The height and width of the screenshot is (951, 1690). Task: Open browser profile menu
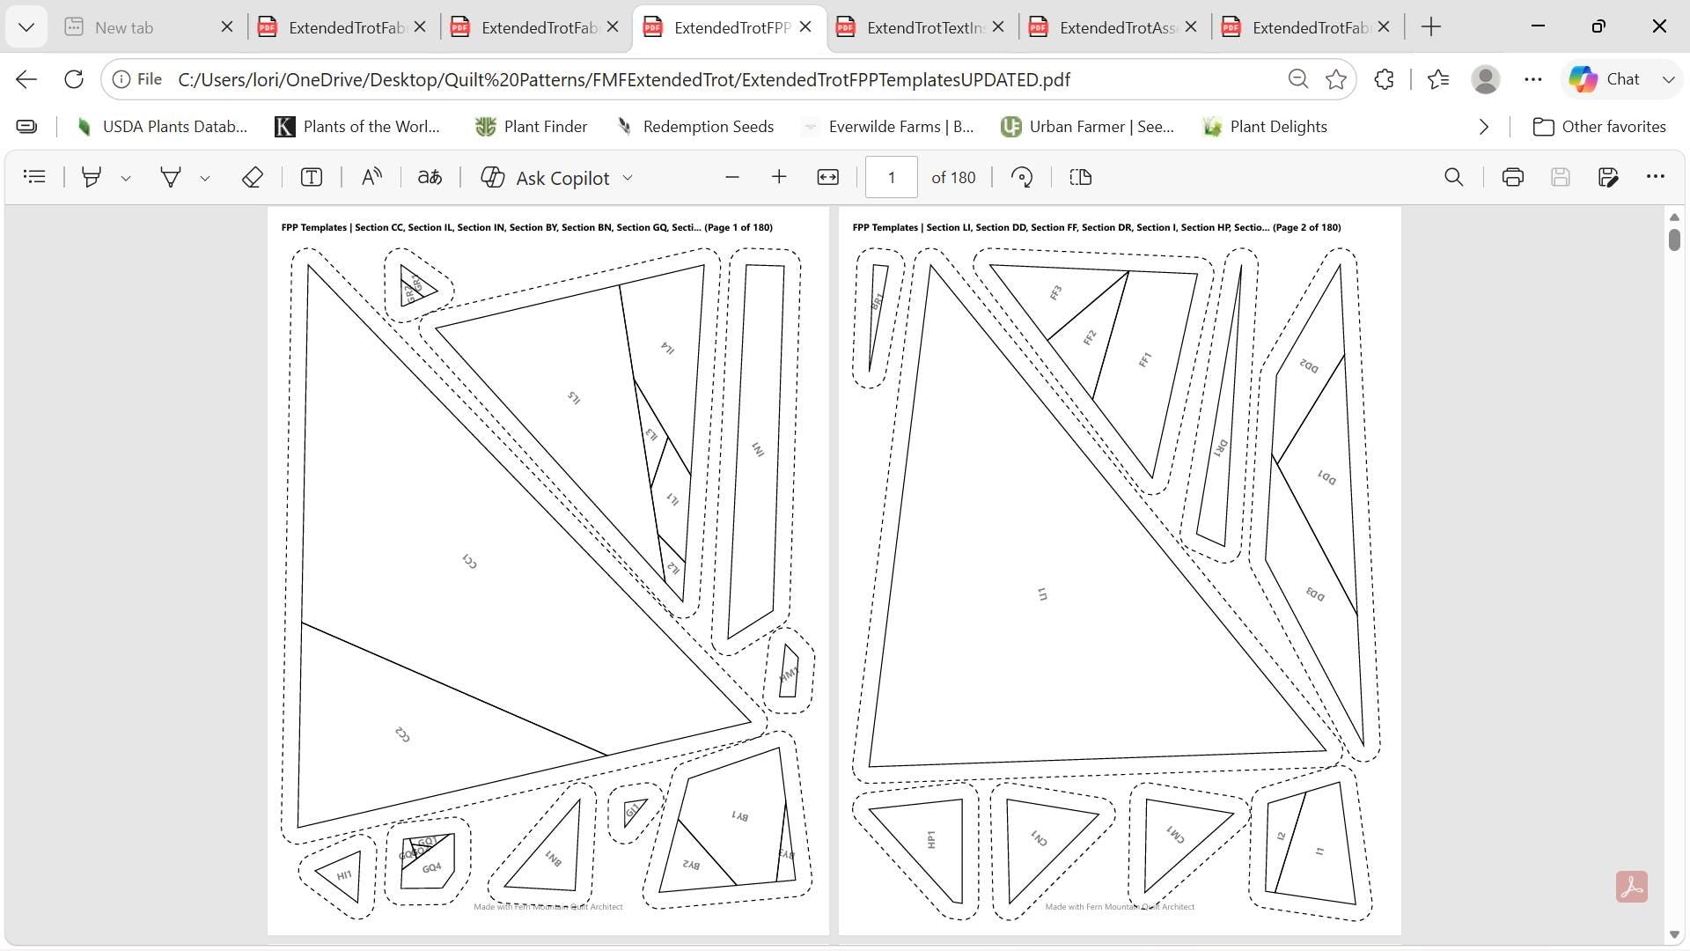tap(1486, 79)
